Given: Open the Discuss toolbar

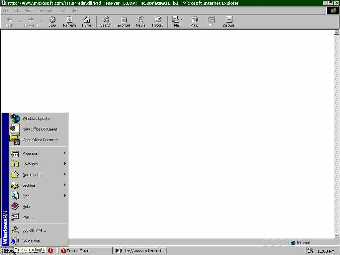Looking at the screenshot, I should coord(228,22).
